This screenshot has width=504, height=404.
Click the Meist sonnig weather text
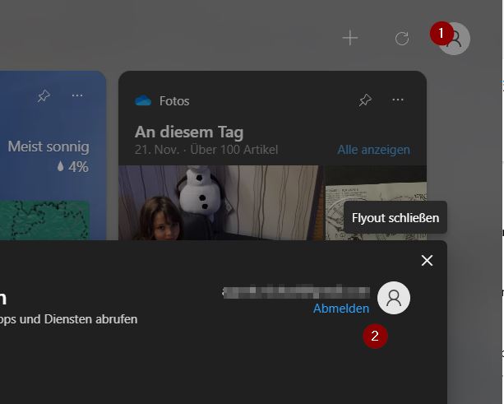click(x=49, y=146)
